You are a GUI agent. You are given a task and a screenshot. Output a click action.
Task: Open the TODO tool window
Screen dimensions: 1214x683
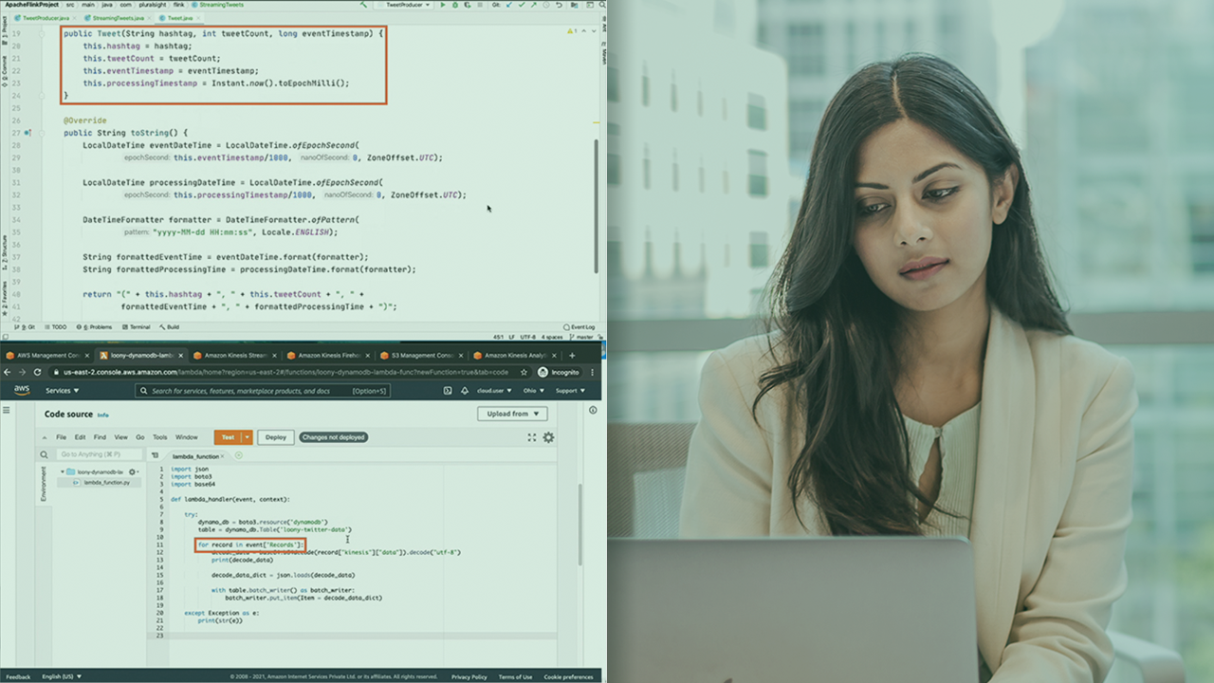tap(58, 327)
